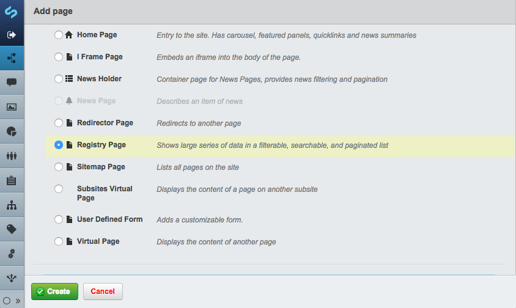
Task: Click the document icon beside Redirector Page
Action: [69, 123]
